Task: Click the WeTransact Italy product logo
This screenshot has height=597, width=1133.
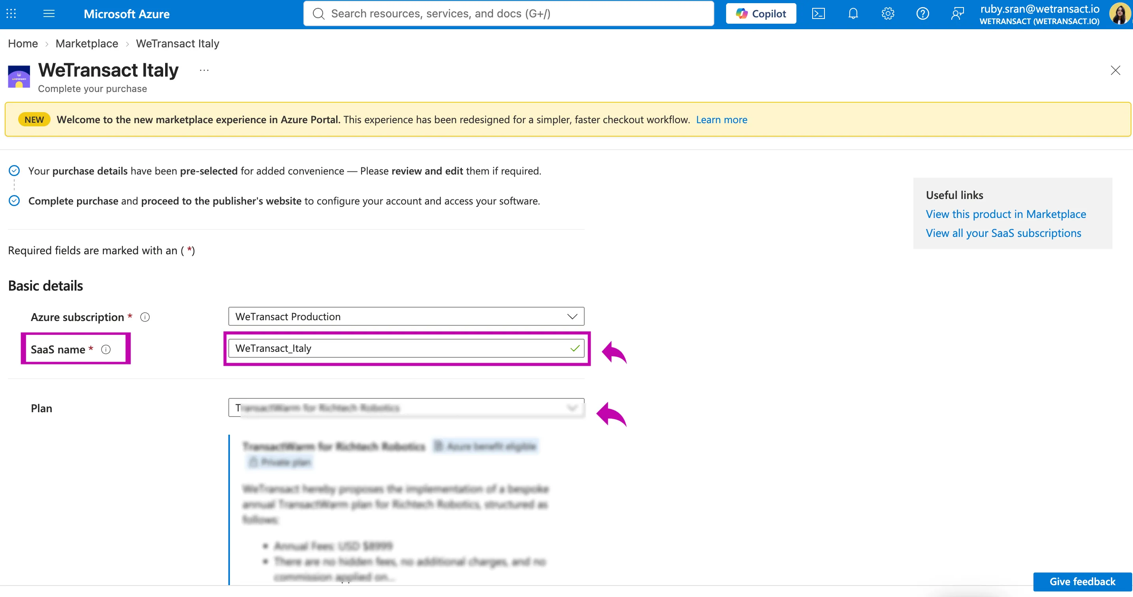Action: [x=19, y=77]
